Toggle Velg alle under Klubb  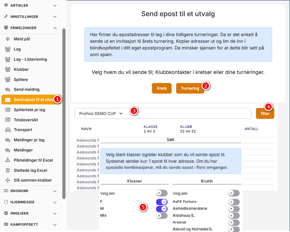point(234,193)
